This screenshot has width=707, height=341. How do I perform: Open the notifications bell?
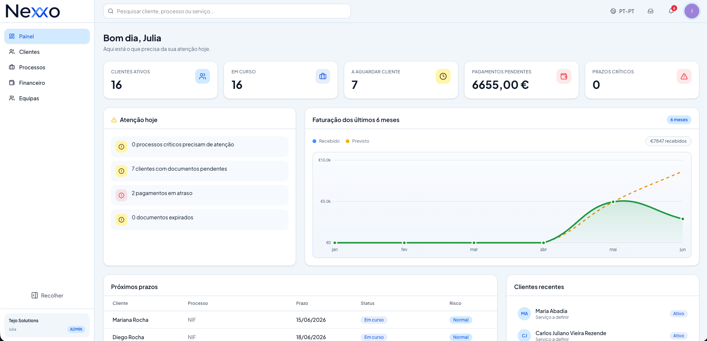(x=671, y=11)
